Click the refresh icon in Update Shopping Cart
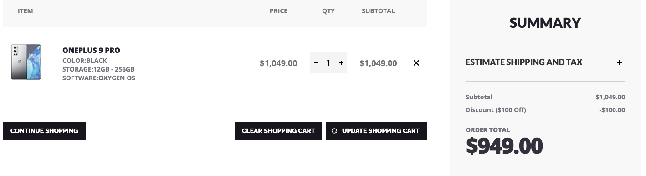Image resolution: width=646 pixels, height=176 pixels. (334, 131)
